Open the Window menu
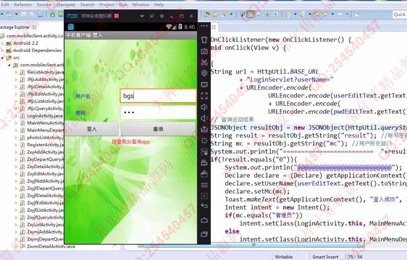This screenshot has height=260, width=407. pos(140,4)
